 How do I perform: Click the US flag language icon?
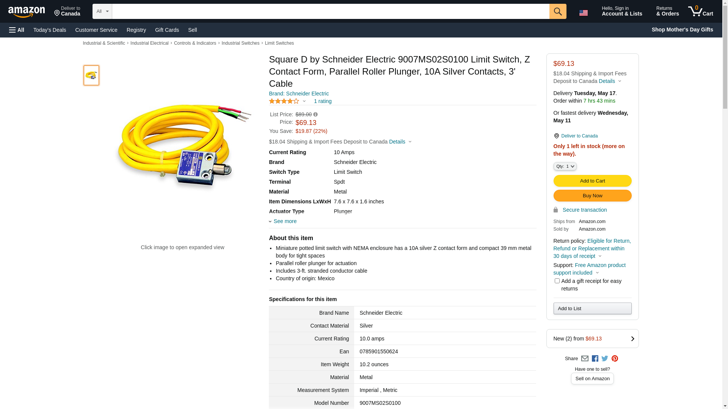(x=583, y=13)
